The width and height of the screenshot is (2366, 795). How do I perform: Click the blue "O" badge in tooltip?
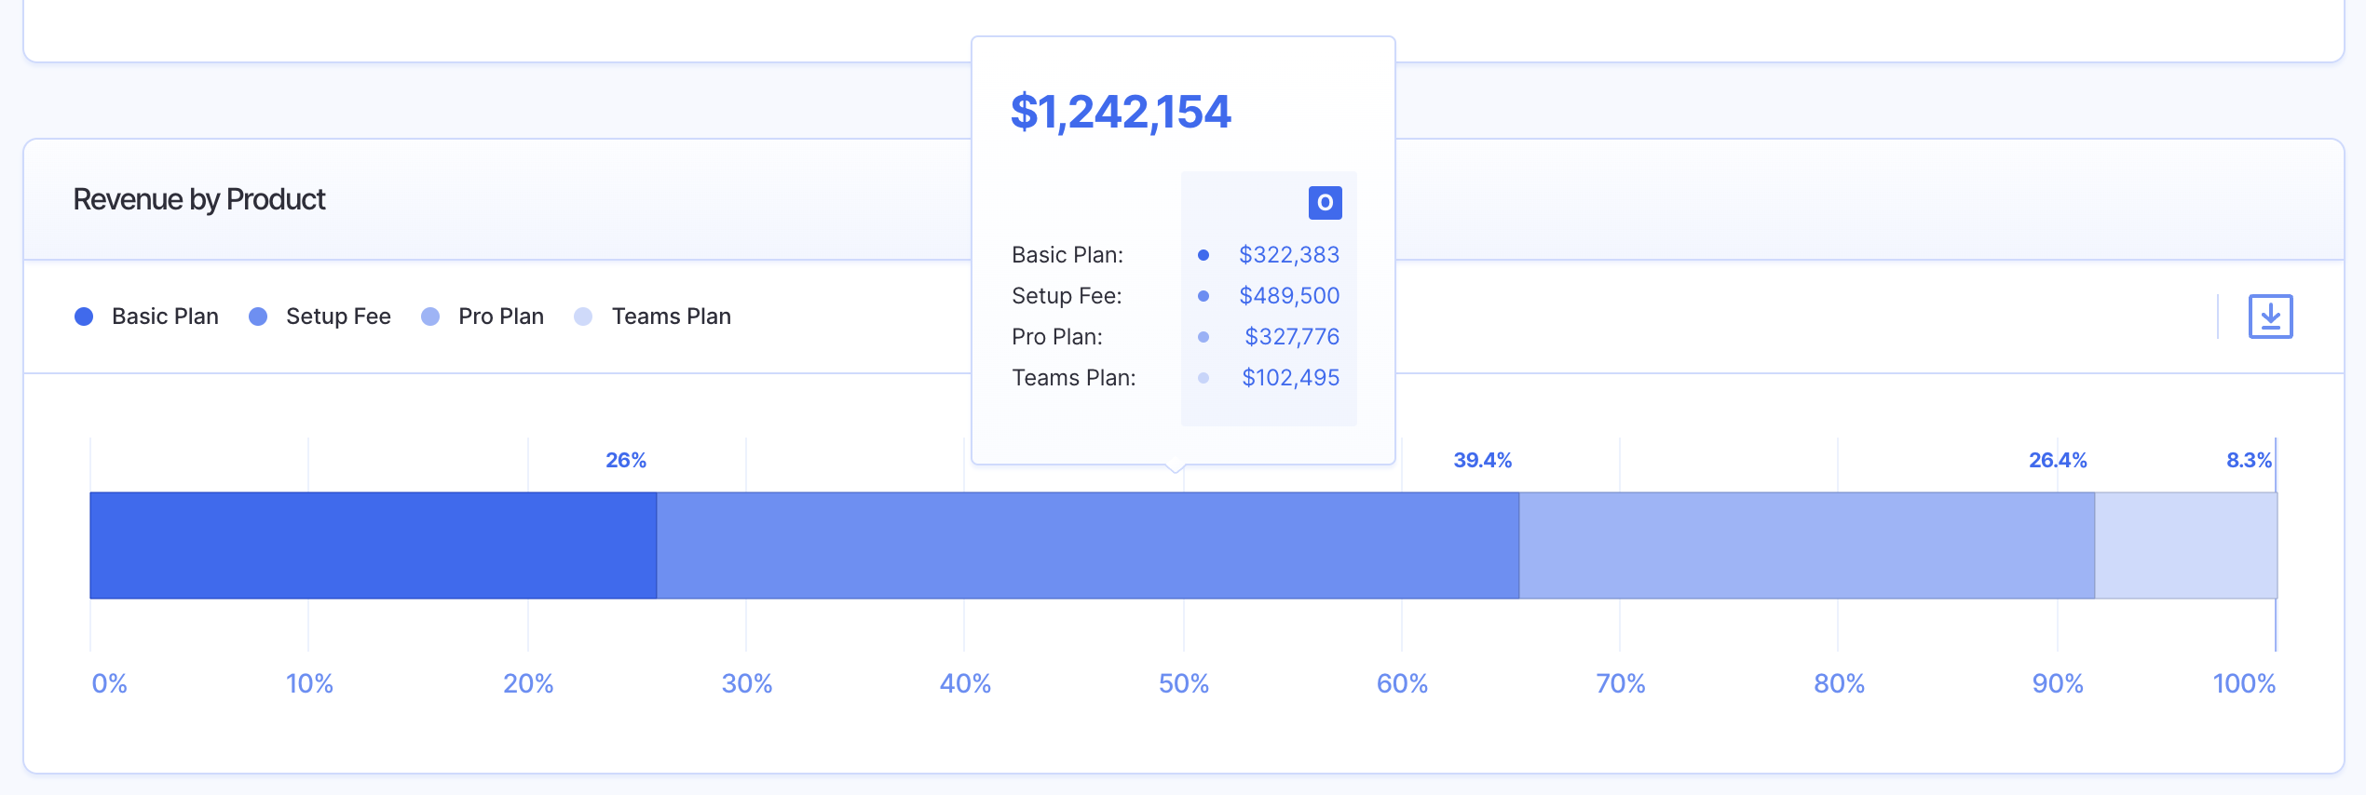point(1325,203)
